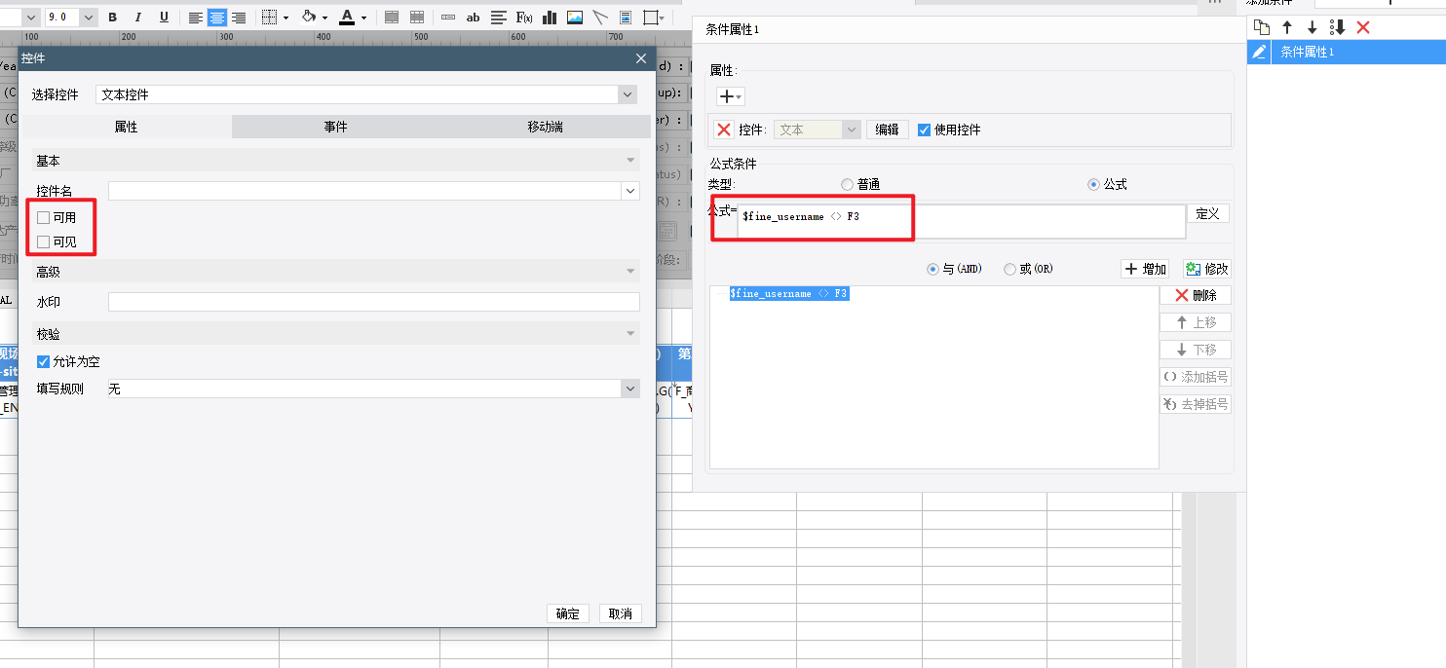Viewport: 1446px width, 668px height.
Task: Click the floating element frame icon
Action: (x=651, y=18)
